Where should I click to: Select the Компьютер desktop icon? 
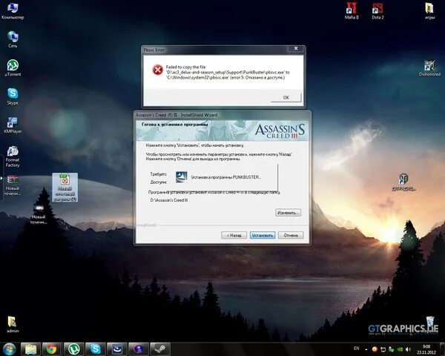13,11
